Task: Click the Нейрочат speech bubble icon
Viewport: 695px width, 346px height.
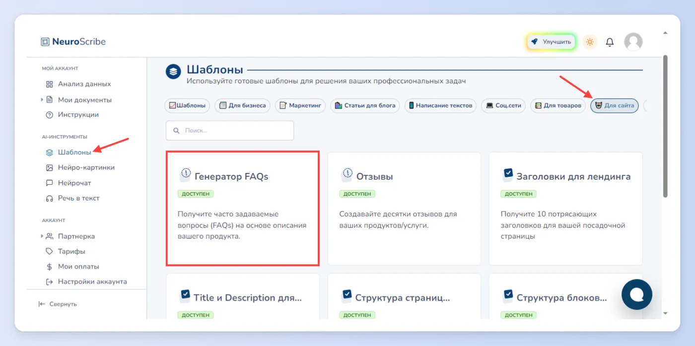Action: (x=49, y=183)
